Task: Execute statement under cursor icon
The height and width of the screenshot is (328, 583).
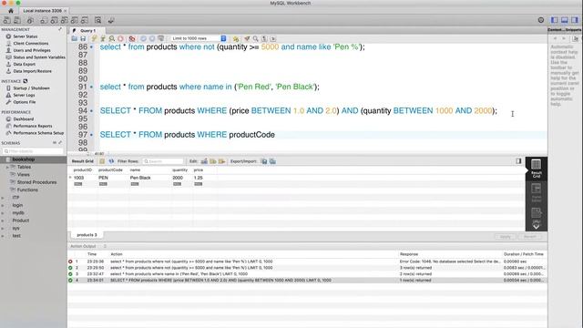Action: [103, 38]
